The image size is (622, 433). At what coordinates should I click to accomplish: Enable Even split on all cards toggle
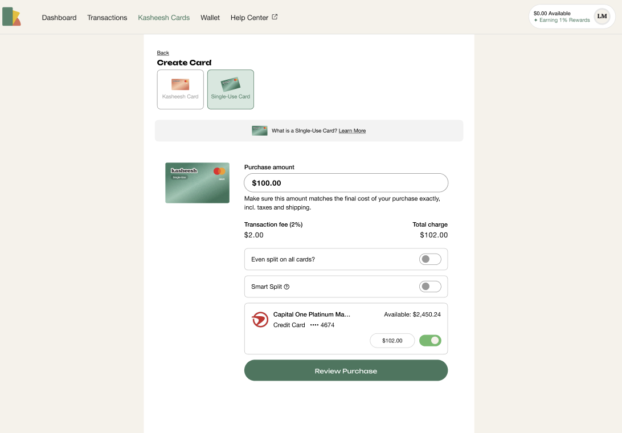pos(430,259)
